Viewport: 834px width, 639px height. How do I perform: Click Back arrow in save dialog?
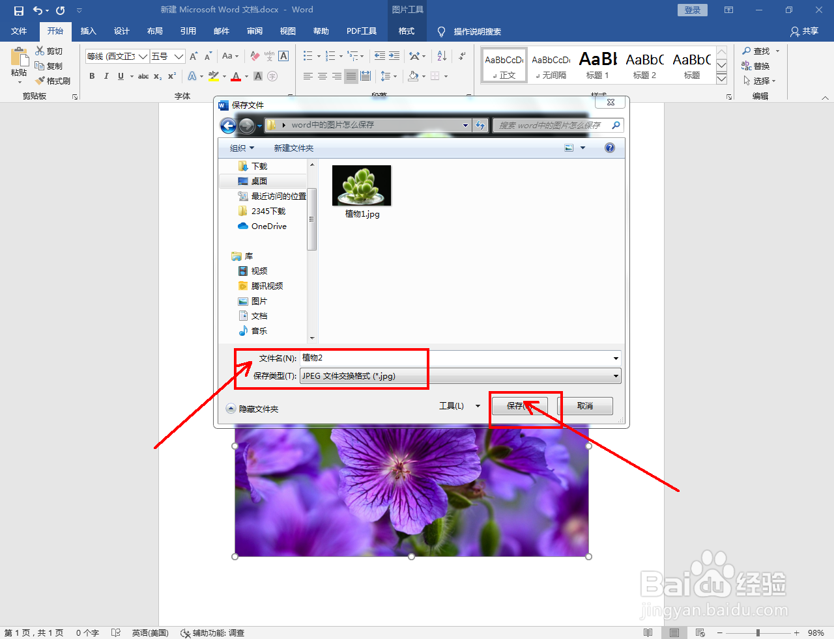tap(228, 126)
